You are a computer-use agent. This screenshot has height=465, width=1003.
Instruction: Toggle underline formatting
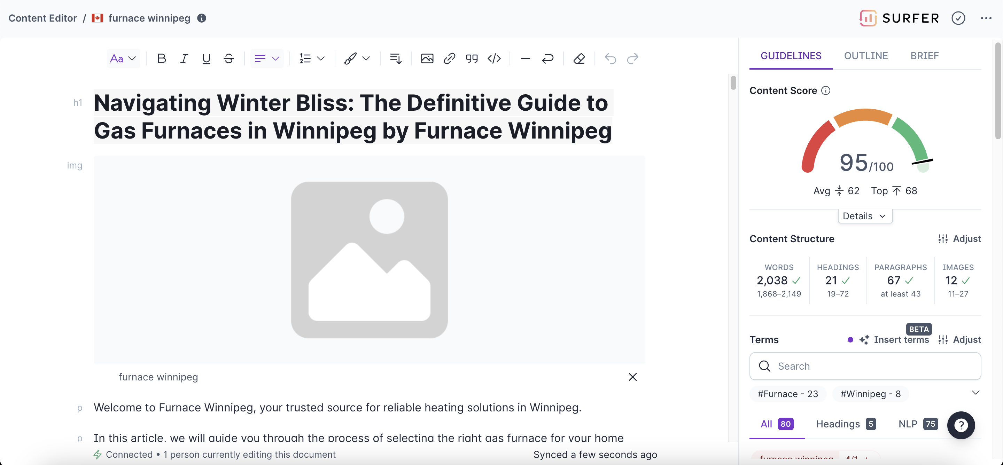pos(207,59)
